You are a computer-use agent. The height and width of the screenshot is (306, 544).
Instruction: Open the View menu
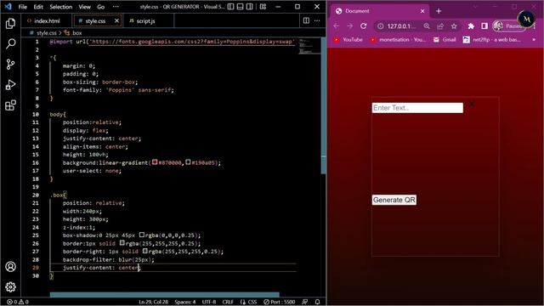[84, 7]
